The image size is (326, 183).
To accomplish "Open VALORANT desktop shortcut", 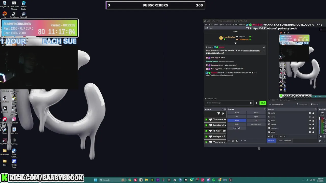I will (4, 141).
